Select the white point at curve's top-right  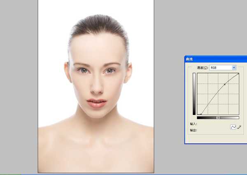pyautogui.click(x=238, y=74)
